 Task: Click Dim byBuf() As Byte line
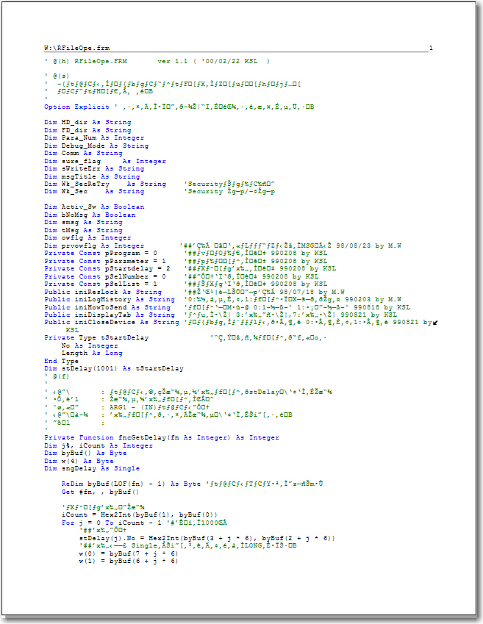[x=85, y=453]
